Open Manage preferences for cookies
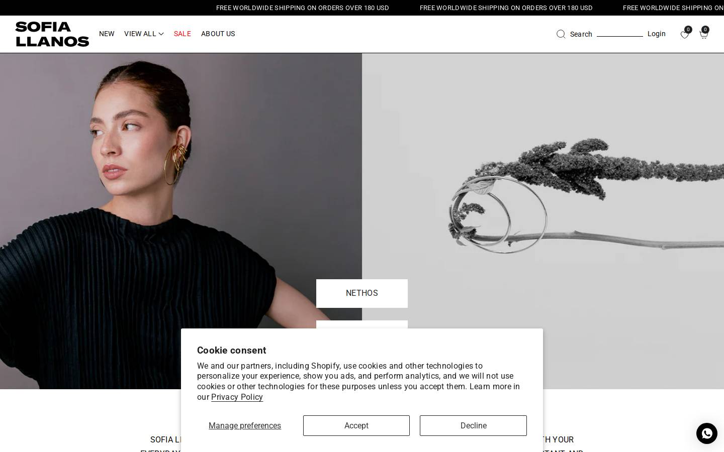This screenshot has width=724, height=452. coord(245,425)
